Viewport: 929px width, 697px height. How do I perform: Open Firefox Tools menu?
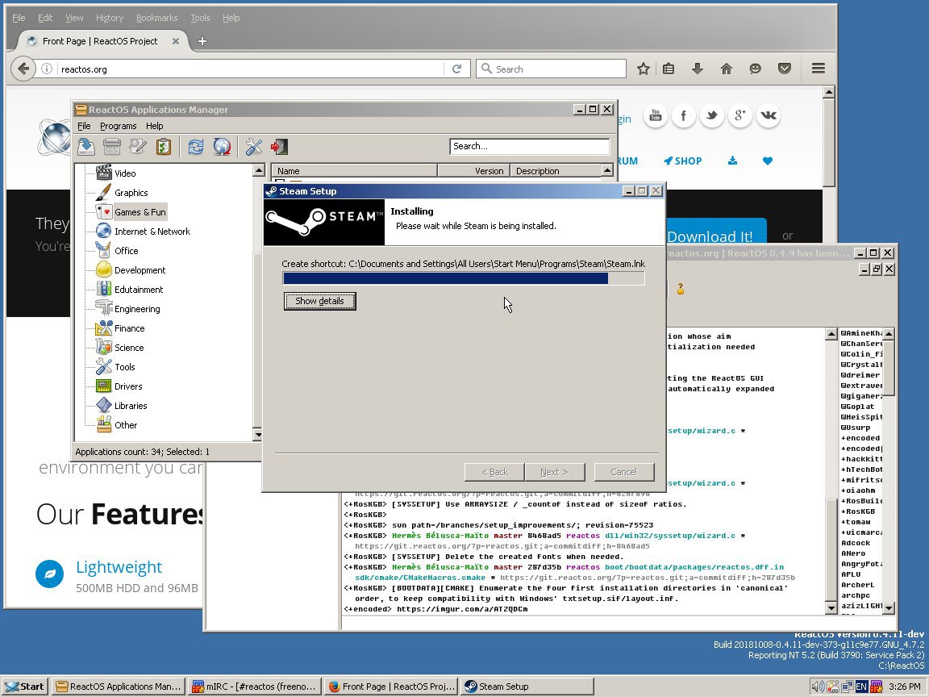200,18
